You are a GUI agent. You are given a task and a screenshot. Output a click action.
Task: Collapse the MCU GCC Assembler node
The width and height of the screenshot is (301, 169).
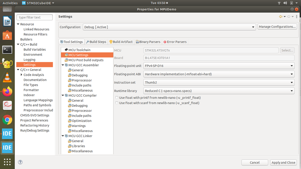point(63,65)
